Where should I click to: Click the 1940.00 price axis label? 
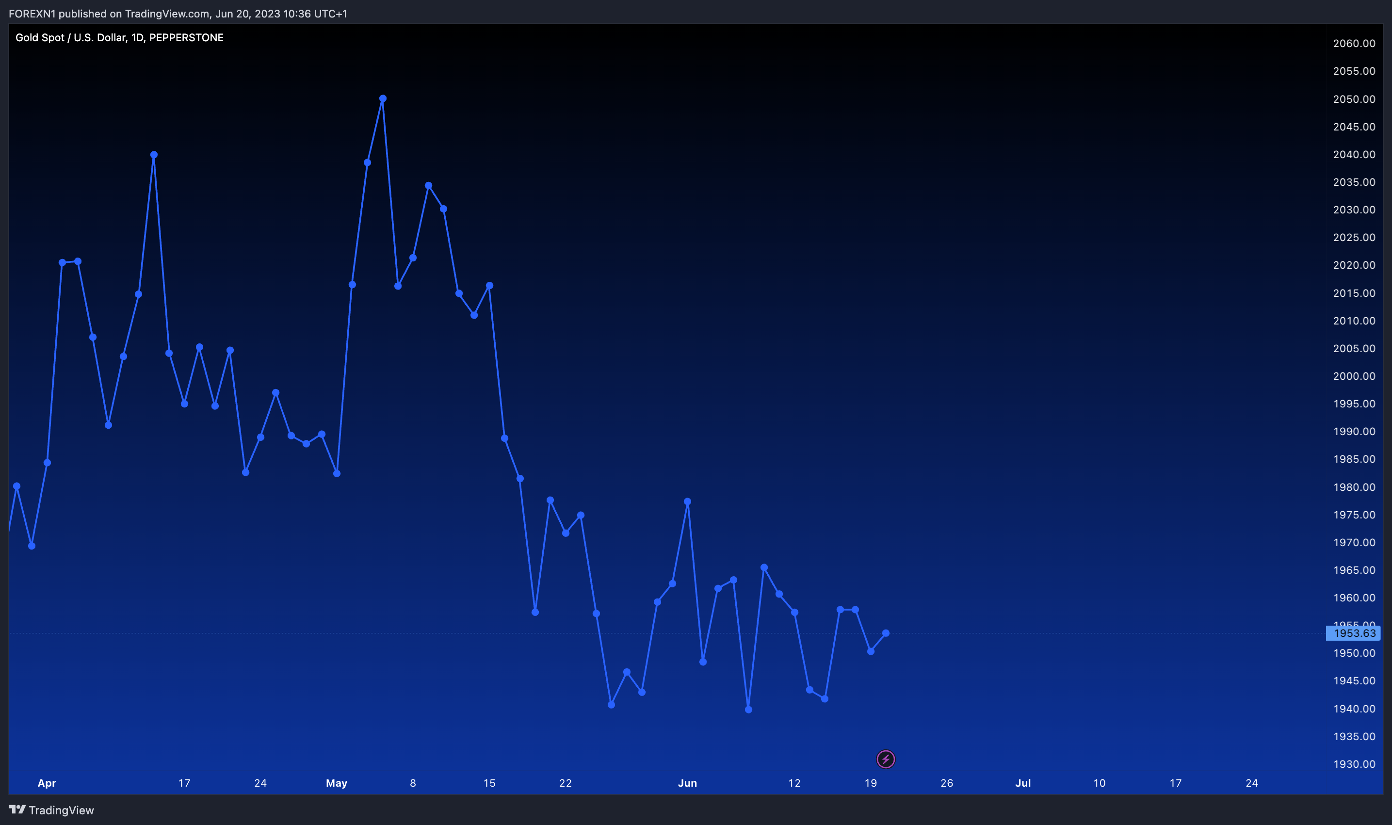1354,709
